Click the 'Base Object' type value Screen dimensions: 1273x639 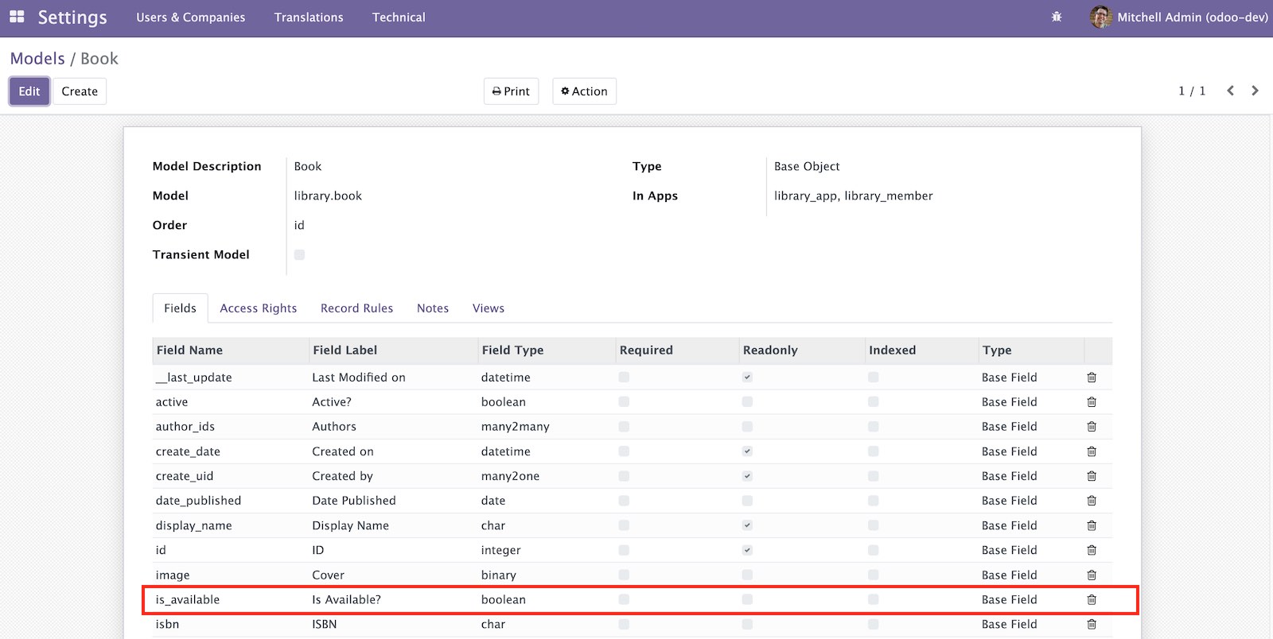point(807,166)
